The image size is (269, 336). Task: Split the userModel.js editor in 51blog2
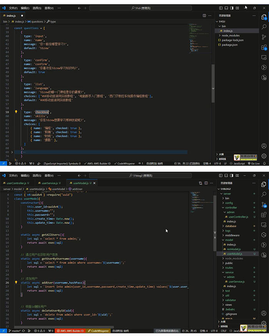[x=206, y=183]
